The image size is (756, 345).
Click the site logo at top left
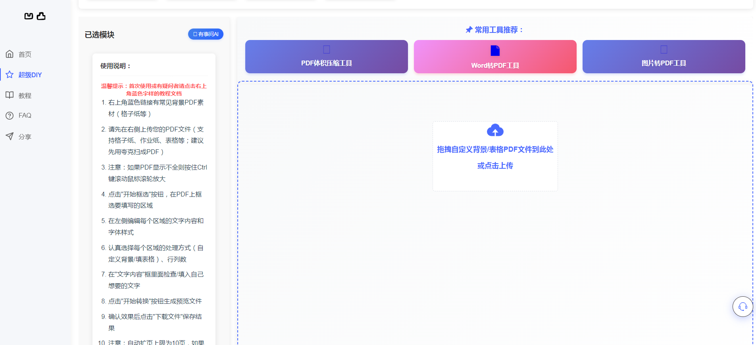[35, 16]
